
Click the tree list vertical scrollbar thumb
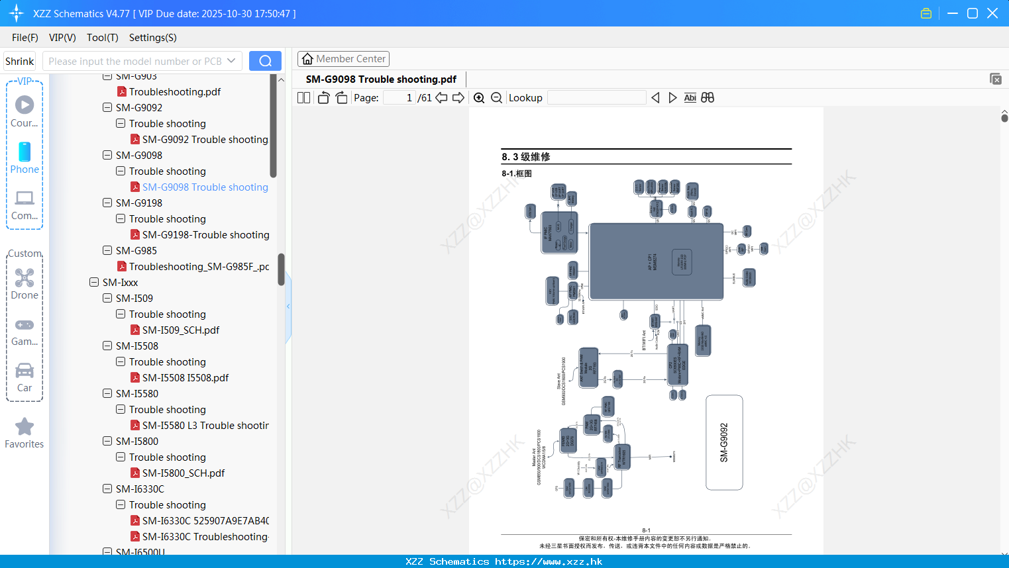tap(273, 126)
